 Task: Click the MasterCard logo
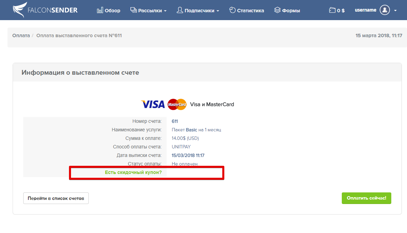(x=177, y=104)
